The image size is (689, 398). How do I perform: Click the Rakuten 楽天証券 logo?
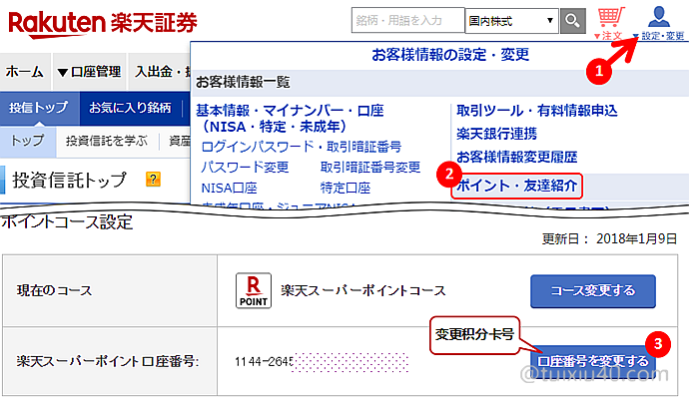tap(103, 24)
